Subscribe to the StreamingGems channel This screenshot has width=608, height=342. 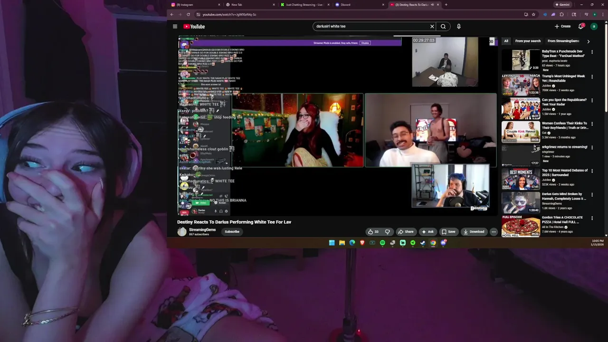click(x=232, y=232)
